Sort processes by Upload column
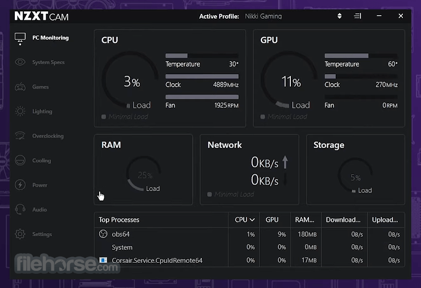The width and height of the screenshot is (421, 288). [x=385, y=220]
